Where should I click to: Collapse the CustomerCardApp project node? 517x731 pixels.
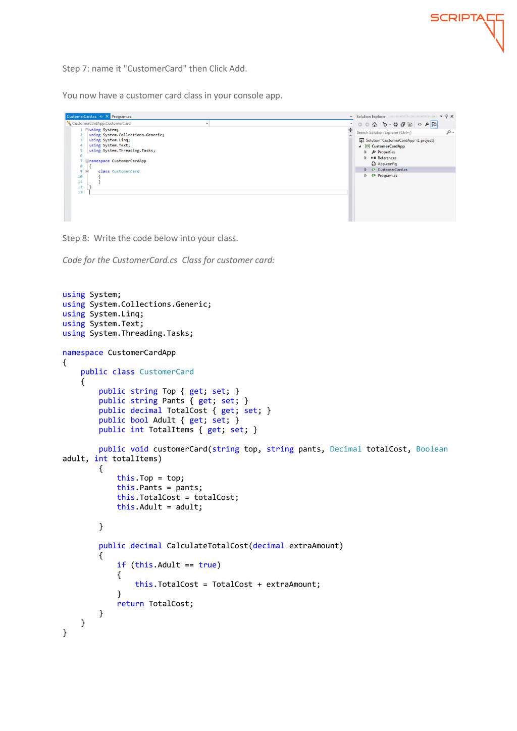pyautogui.click(x=360, y=146)
